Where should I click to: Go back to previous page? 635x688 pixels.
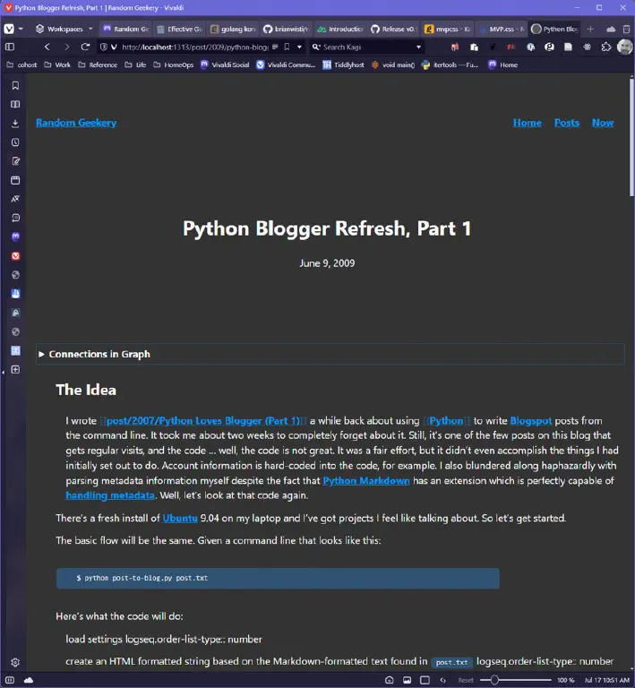pyautogui.click(x=47, y=47)
